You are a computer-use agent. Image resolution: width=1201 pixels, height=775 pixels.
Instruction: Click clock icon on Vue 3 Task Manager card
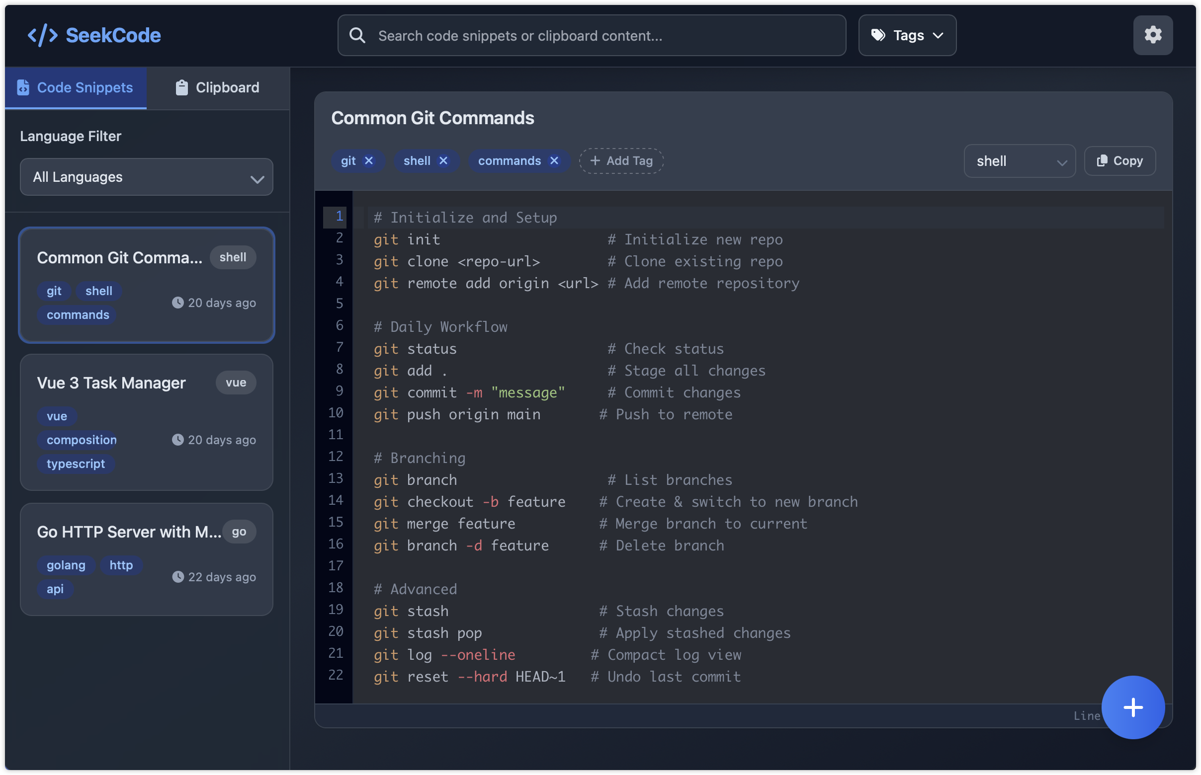click(178, 439)
